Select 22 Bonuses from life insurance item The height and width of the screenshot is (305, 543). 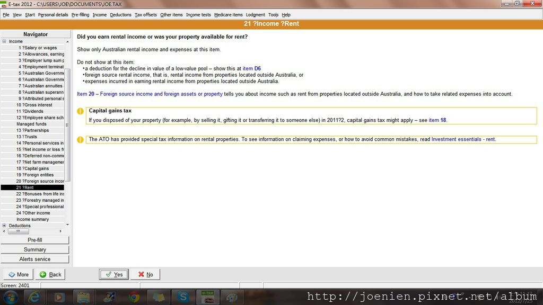(40, 194)
